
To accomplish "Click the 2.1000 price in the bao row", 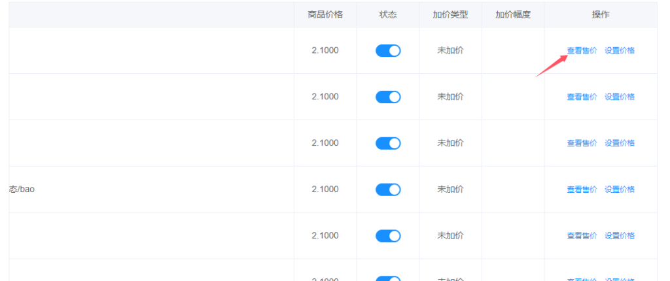I will point(325,189).
